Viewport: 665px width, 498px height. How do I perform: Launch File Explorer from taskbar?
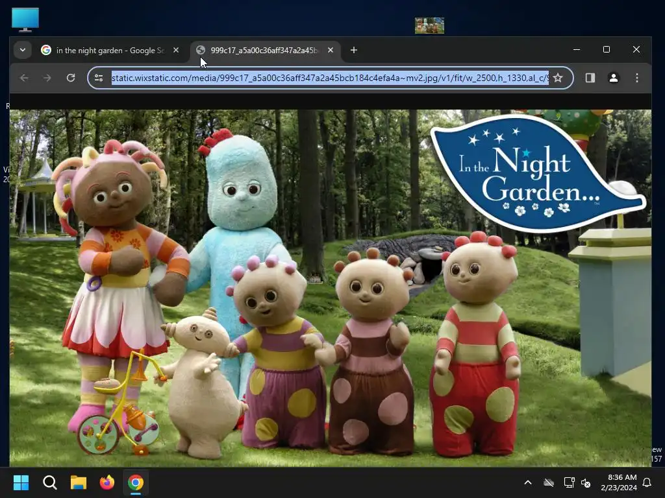click(x=79, y=482)
